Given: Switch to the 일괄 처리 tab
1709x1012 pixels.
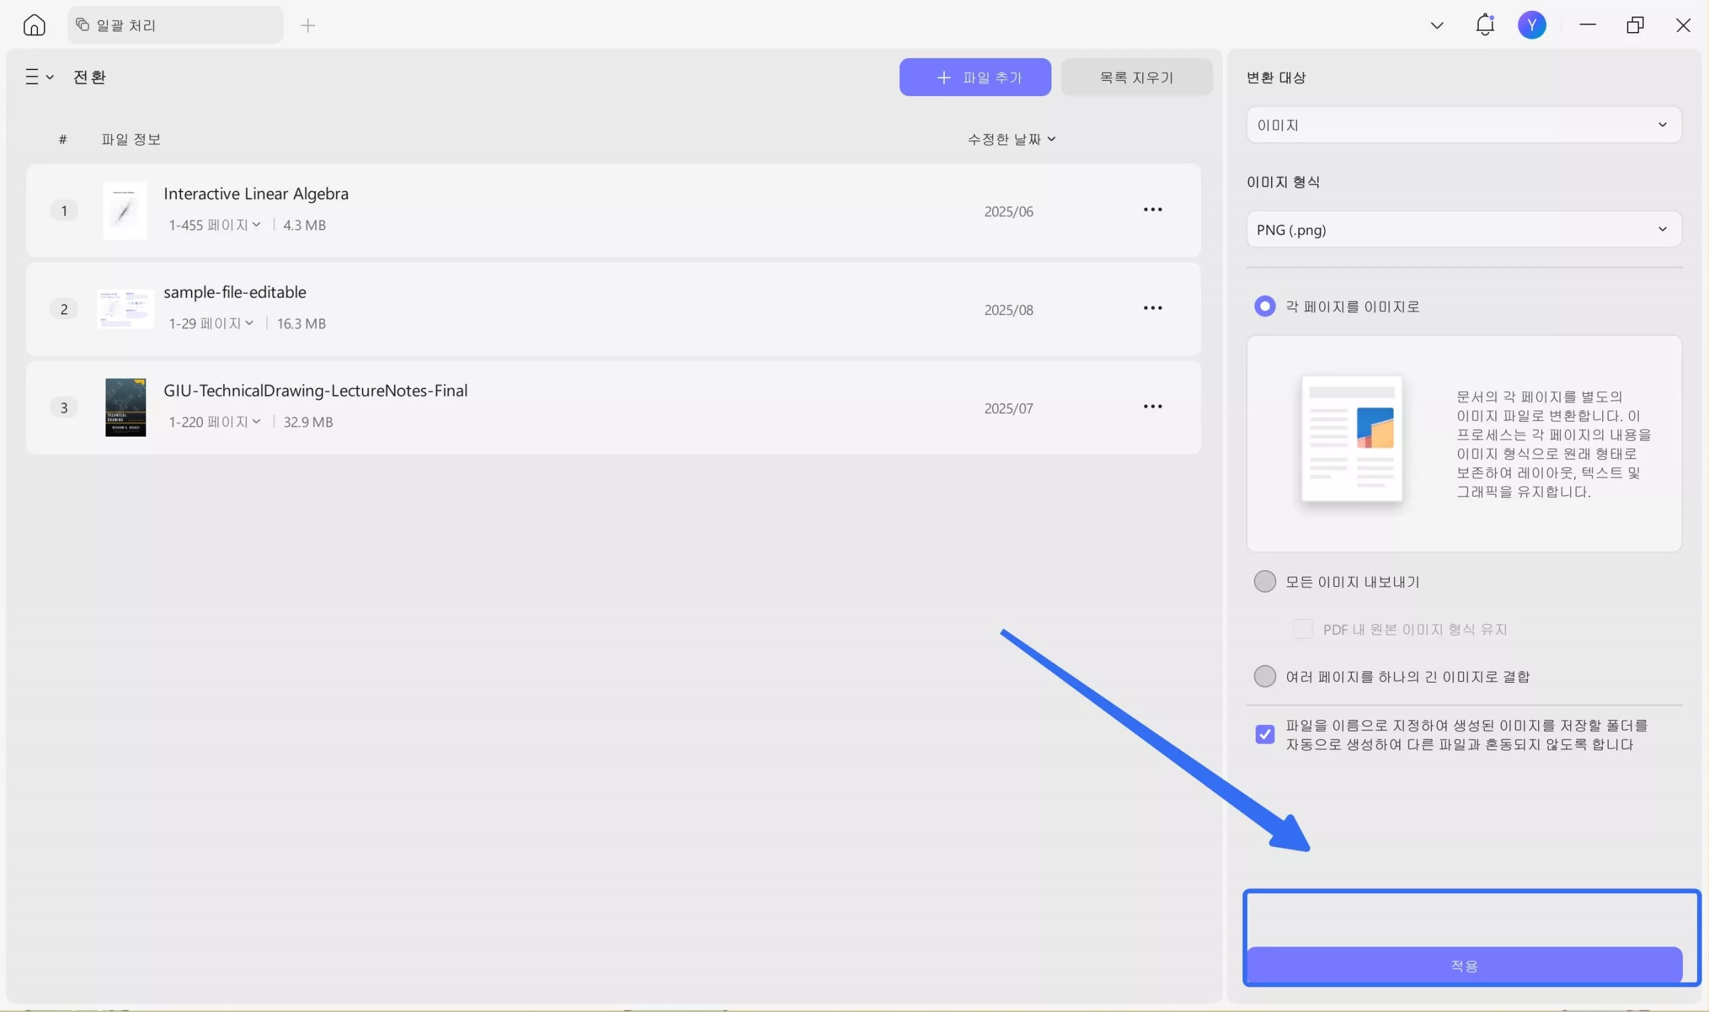Looking at the screenshot, I should 175,25.
